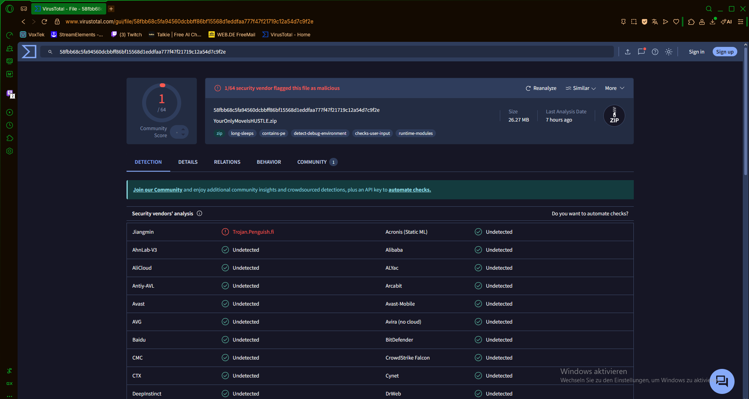This screenshot has width=749, height=399.
Task: Click the VirusTotal sigma logo
Action: click(29, 52)
